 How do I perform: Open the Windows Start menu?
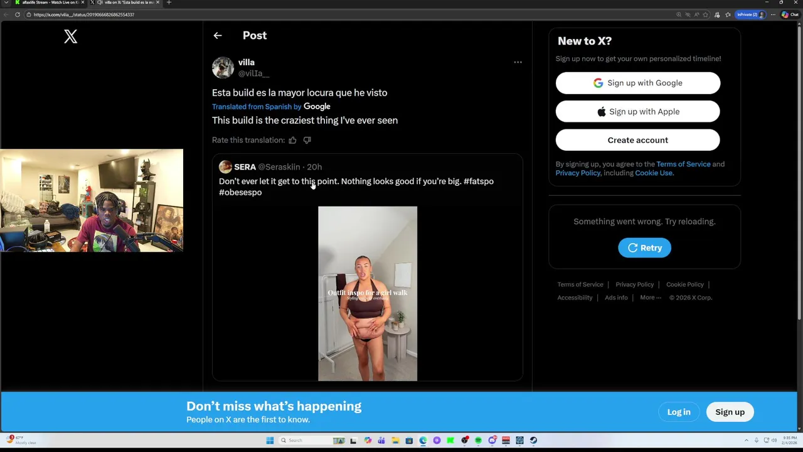(270, 441)
